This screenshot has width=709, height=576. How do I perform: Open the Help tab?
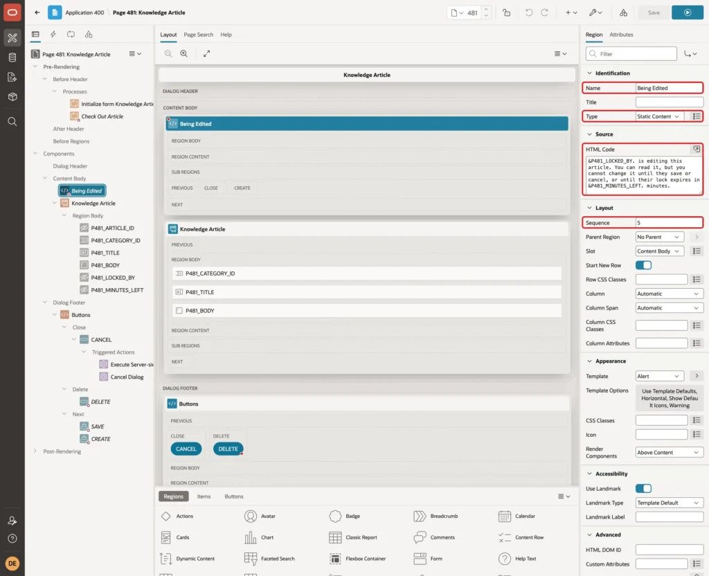(226, 35)
